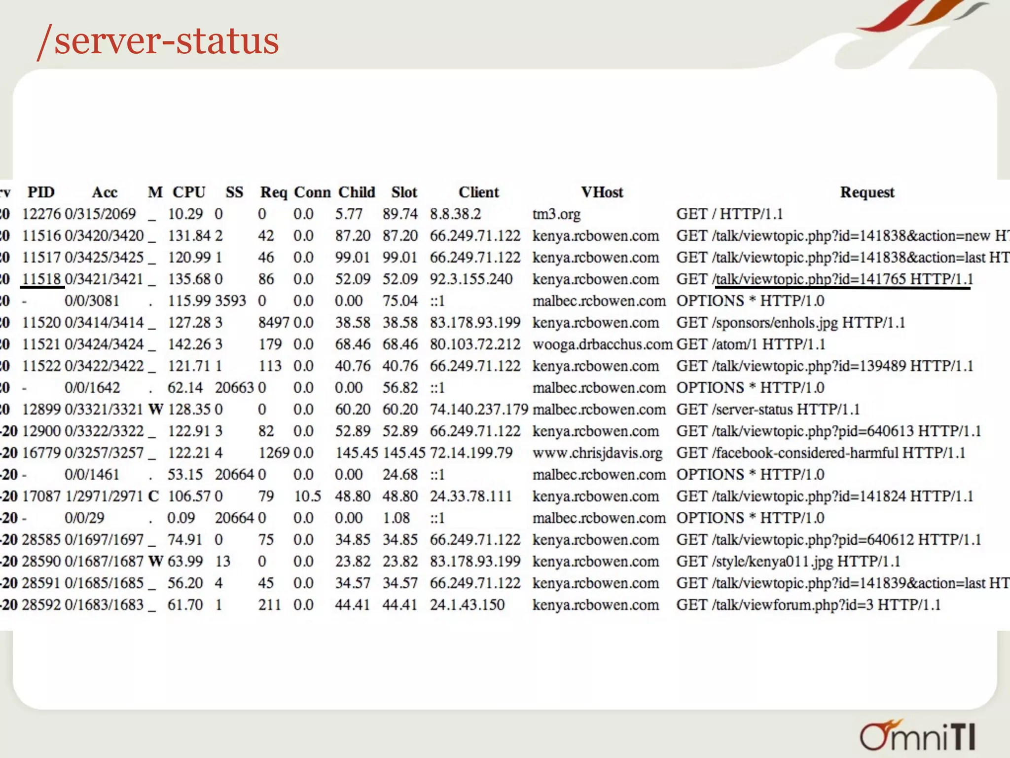The width and height of the screenshot is (1010, 758).
Task: Click Req value 211 in last row
Action: [270, 605]
